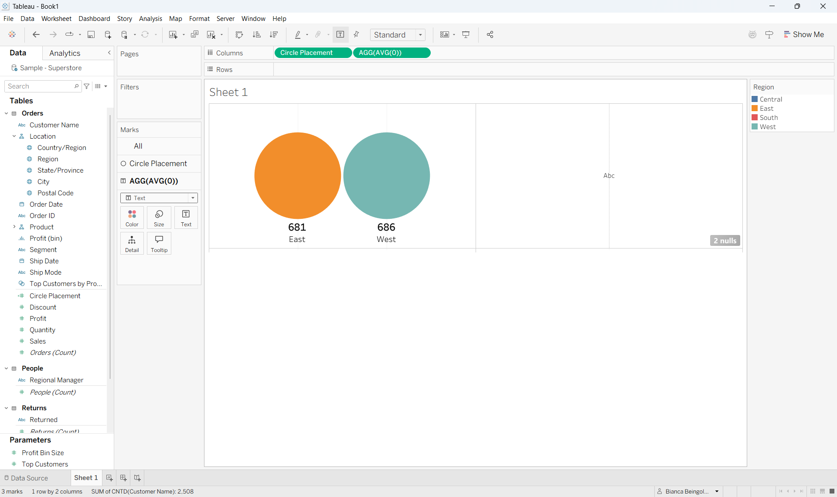Select the AGG(AVG(0)) pill in Columns

pyautogui.click(x=391, y=53)
